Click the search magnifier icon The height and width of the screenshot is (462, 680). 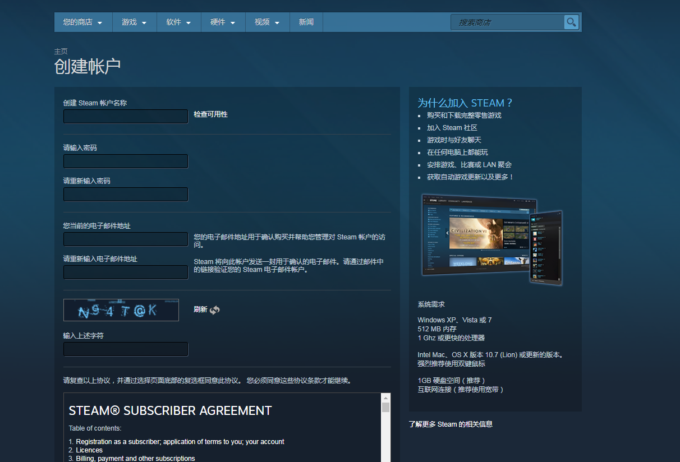pos(571,22)
